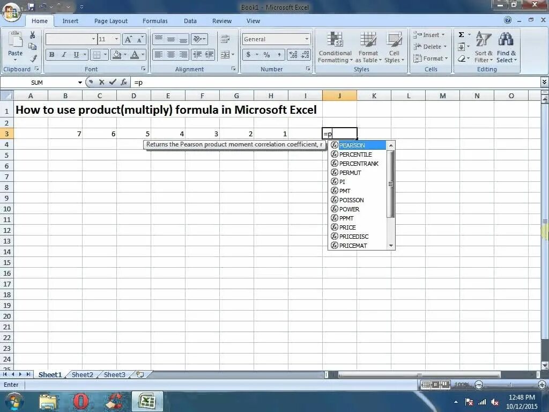Click the Insert Function fx button
549x412 pixels.
[x=124, y=82]
